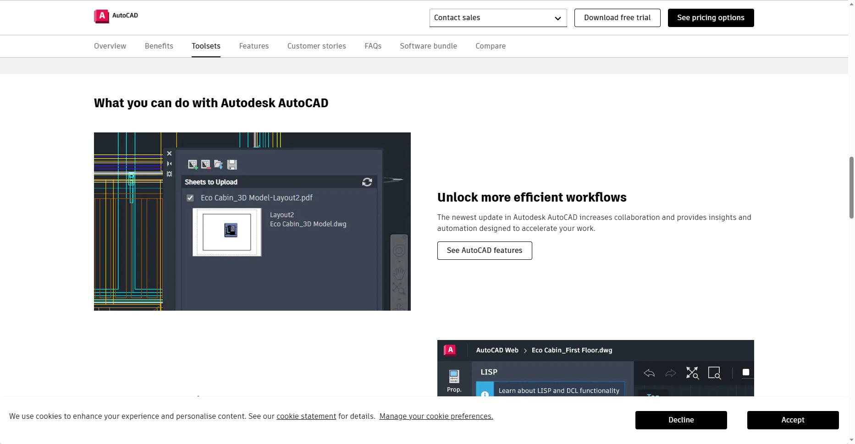Click the red AutoCAD logo in header
The height and width of the screenshot is (444, 855).
[x=101, y=16]
